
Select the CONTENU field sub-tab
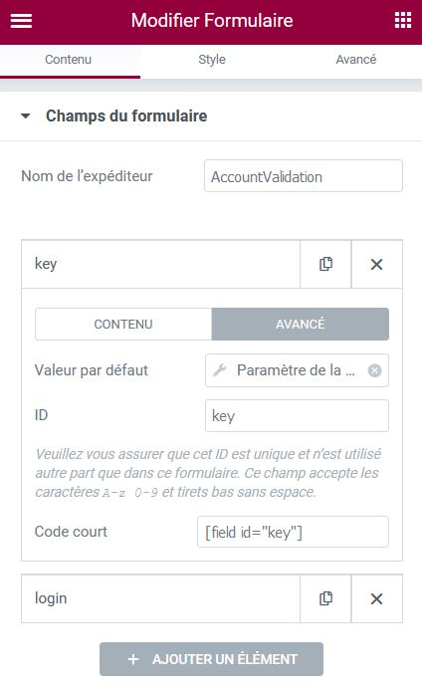(123, 325)
